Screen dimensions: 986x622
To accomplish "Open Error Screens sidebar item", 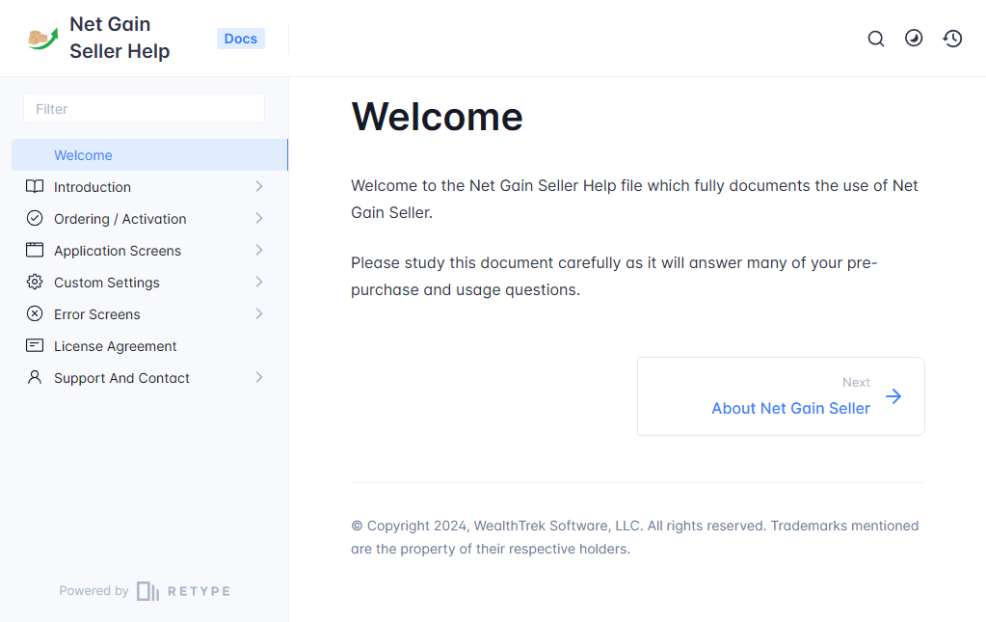I will (x=149, y=313).
